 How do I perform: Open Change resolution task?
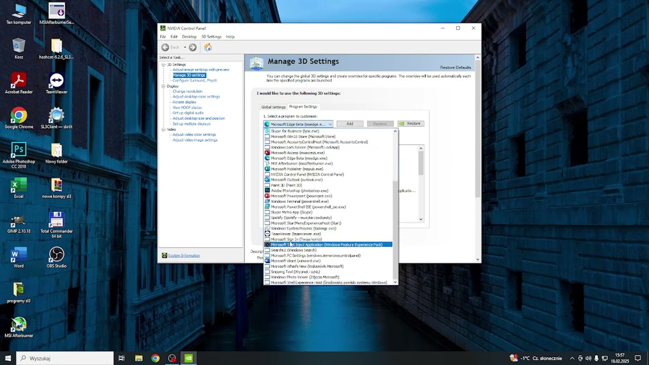pyautogui.click(x=187, y=91)
